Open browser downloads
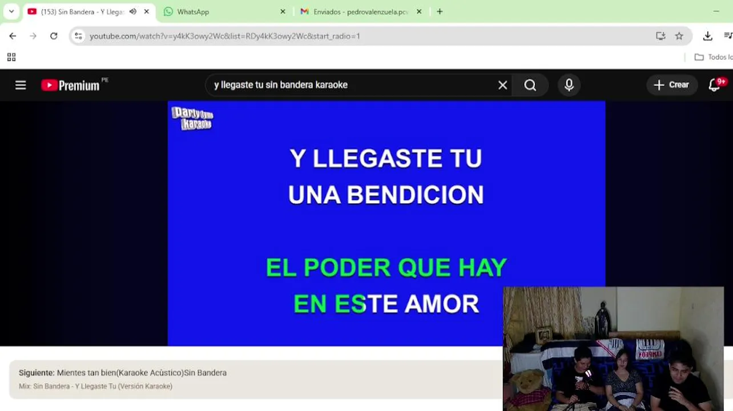Image resolution: width=733 pixels, height=411 pixels. [707, 36]
